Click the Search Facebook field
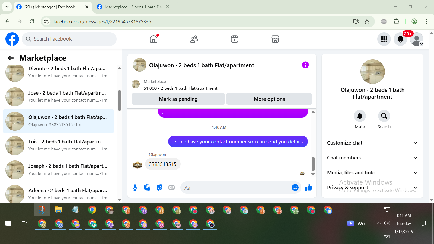Screen dimensions: 434x244 coord(69,39)
